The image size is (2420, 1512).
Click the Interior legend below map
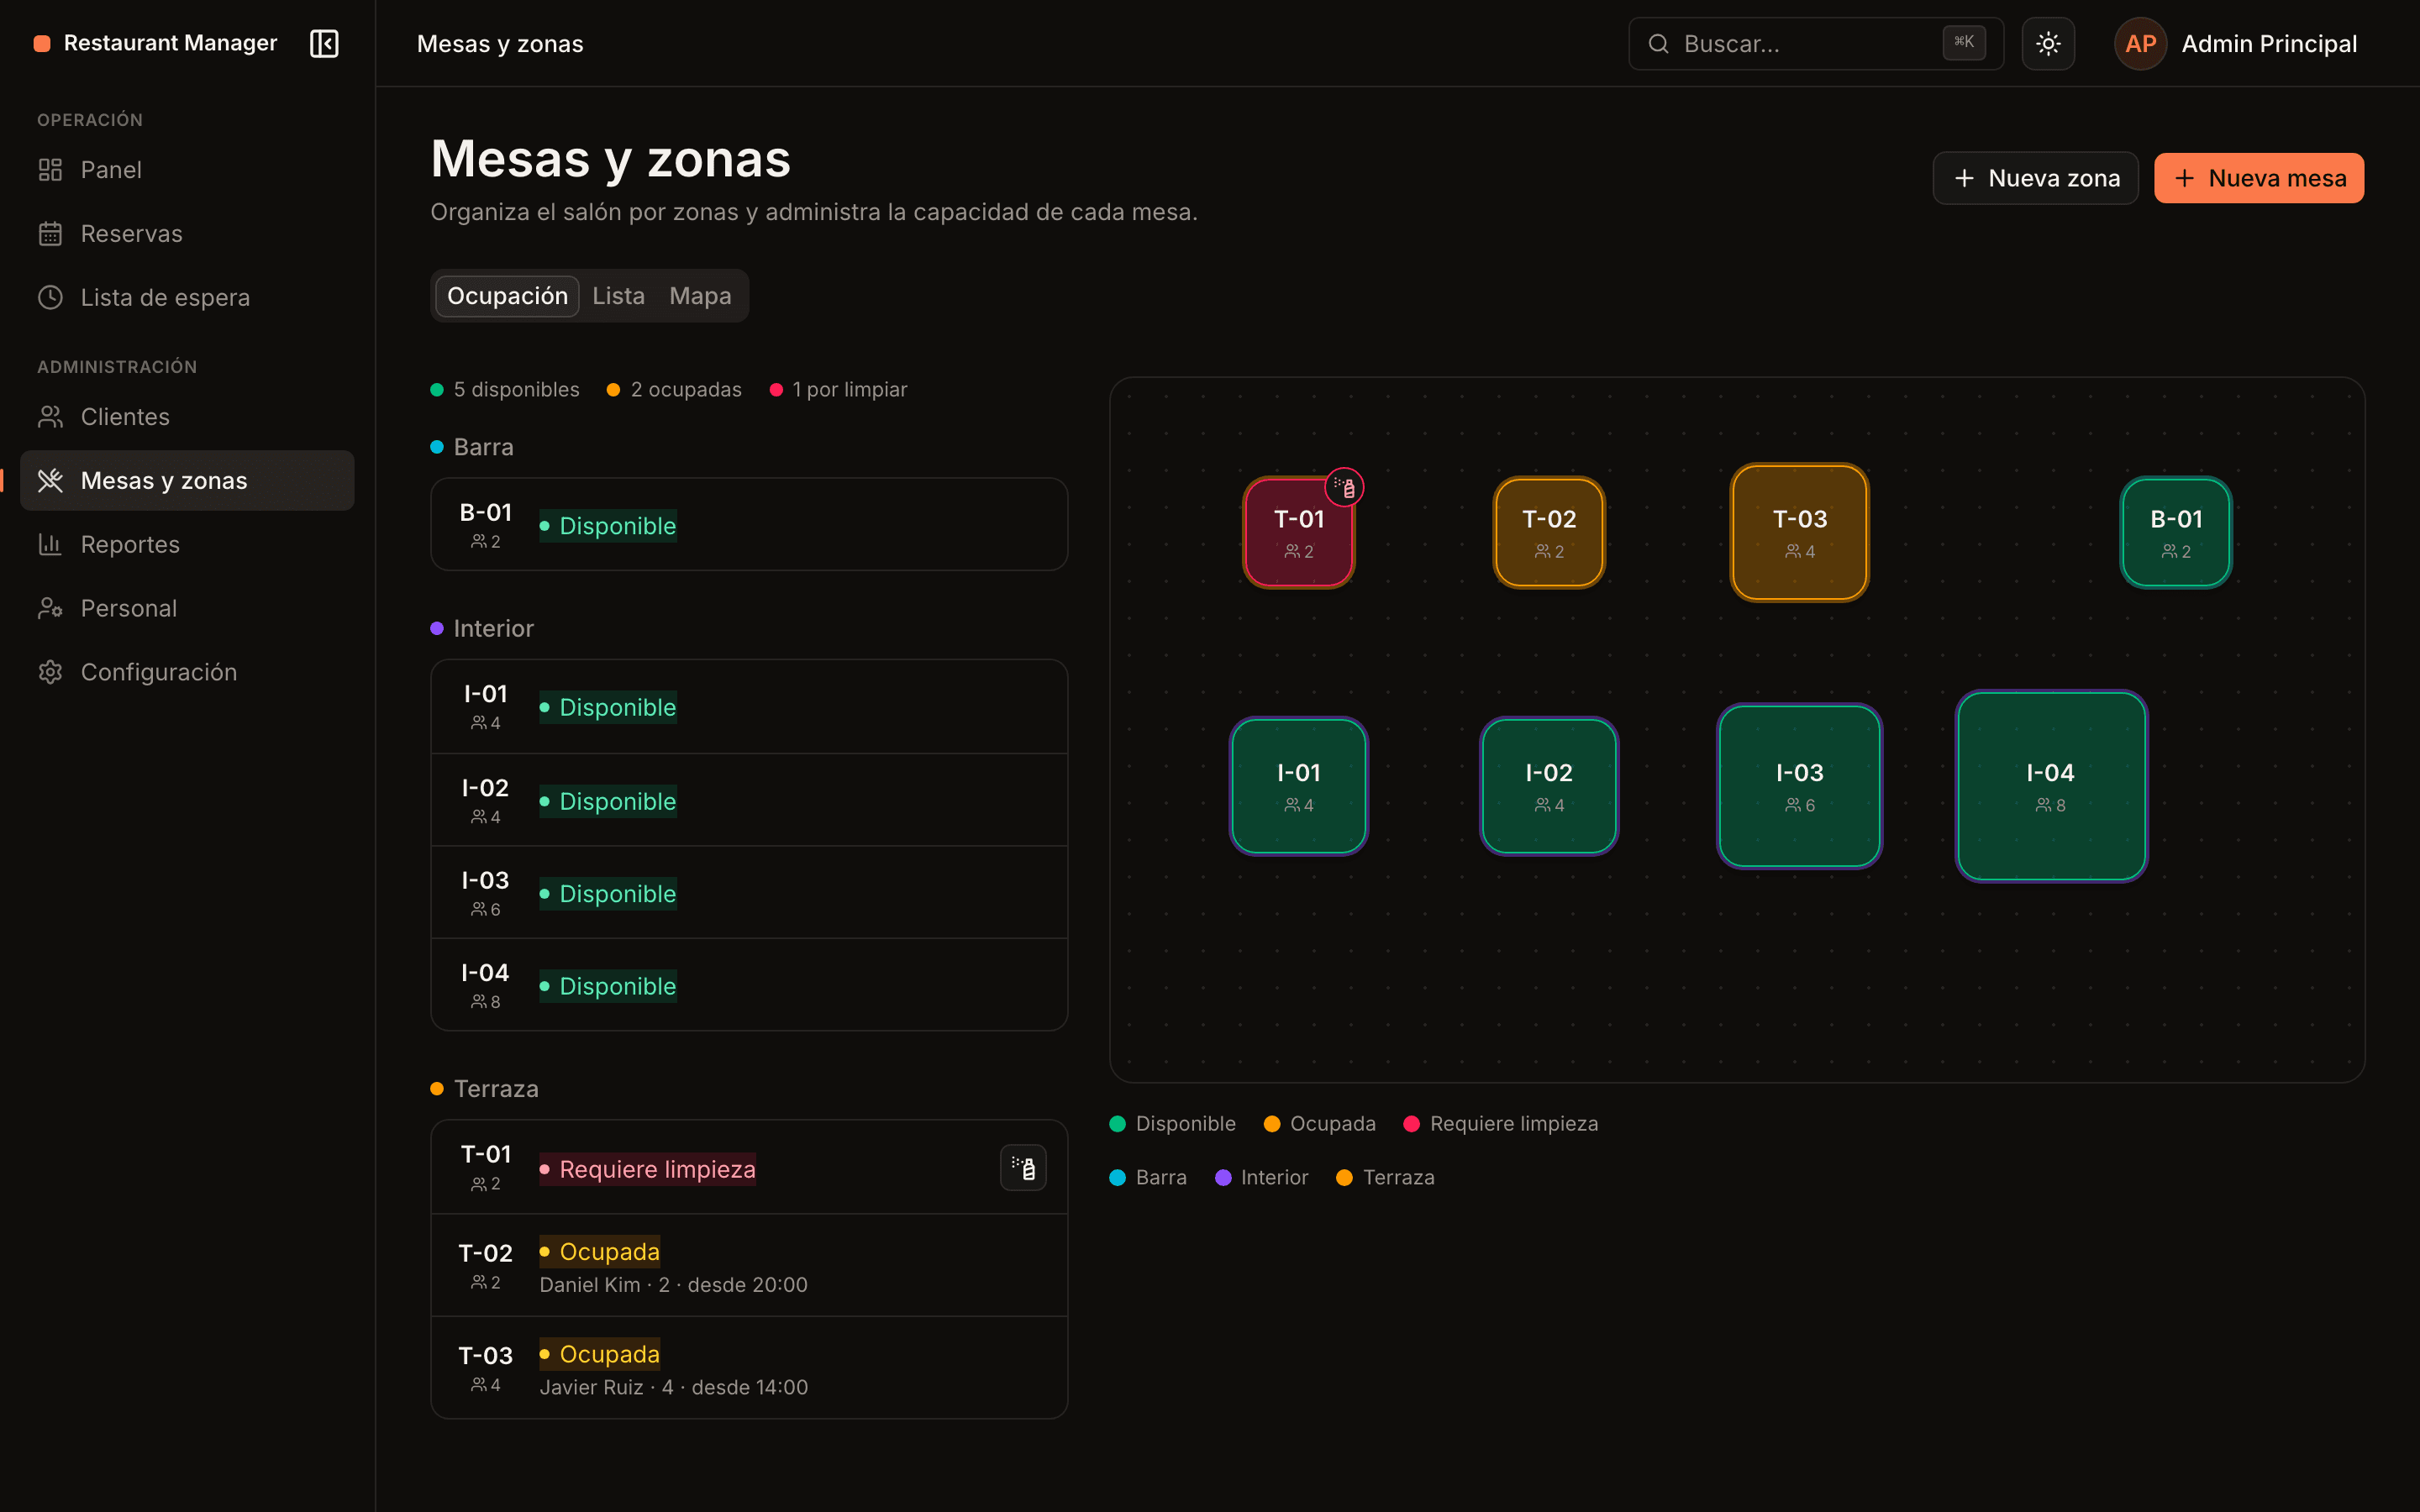point(1262,1178)
